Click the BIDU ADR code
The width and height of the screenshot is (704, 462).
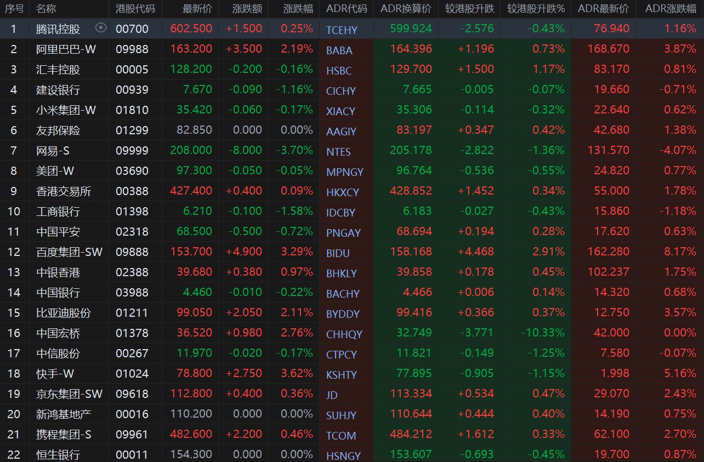pyautogui.click(x=338, y=253)
